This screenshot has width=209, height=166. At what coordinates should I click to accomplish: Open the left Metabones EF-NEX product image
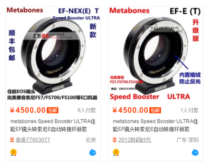click(x=53, y=54)
